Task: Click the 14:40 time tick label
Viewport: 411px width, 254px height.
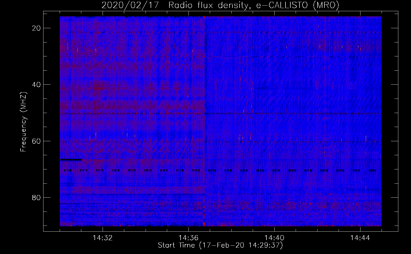Action: tap(274, 238)
